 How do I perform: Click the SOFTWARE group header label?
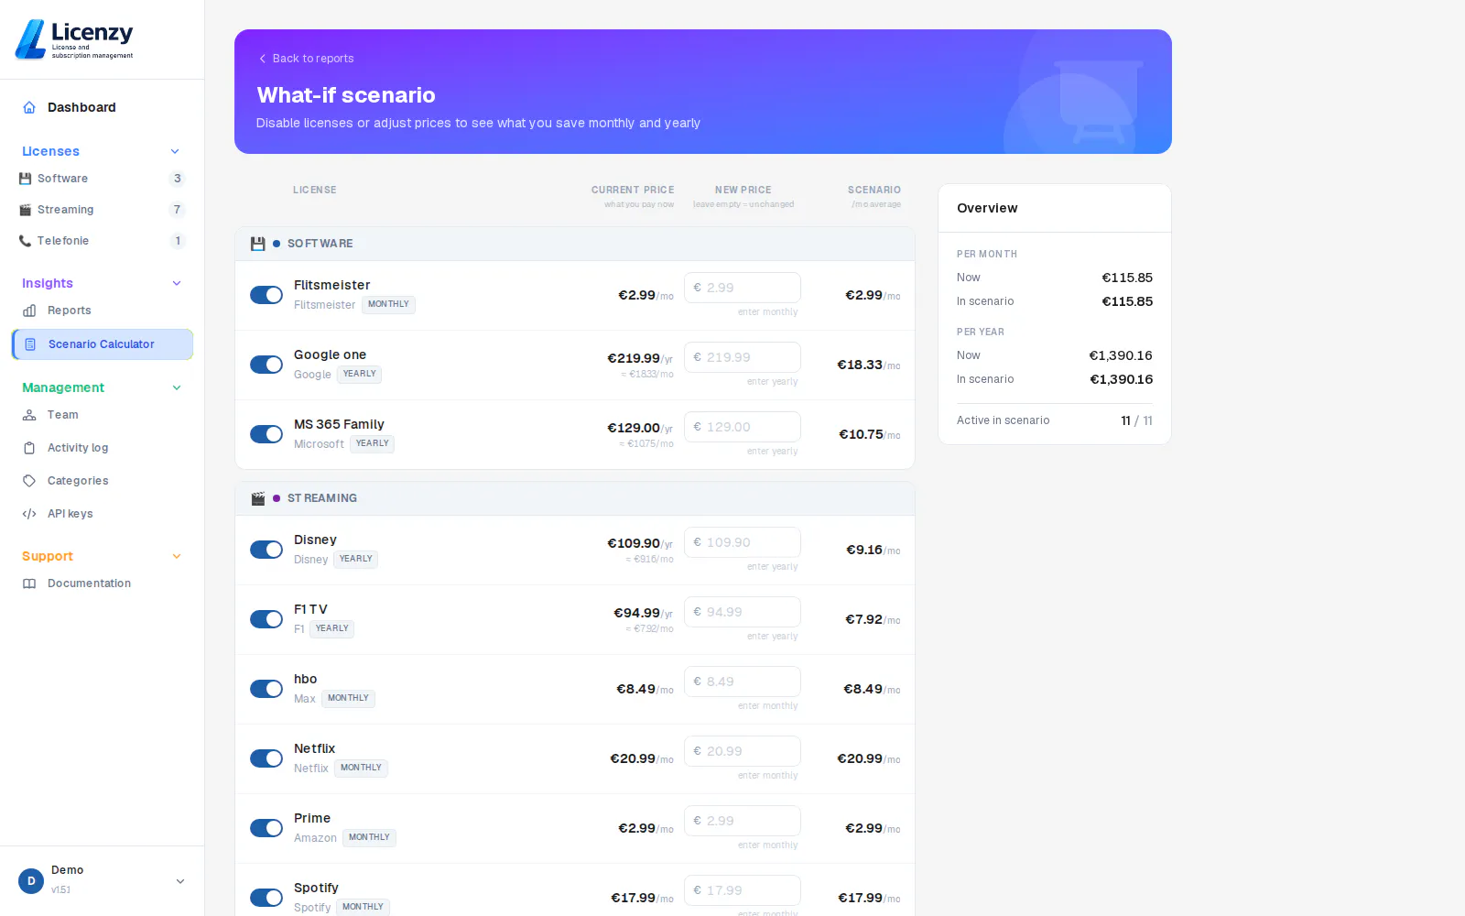[x=320, y=244]
